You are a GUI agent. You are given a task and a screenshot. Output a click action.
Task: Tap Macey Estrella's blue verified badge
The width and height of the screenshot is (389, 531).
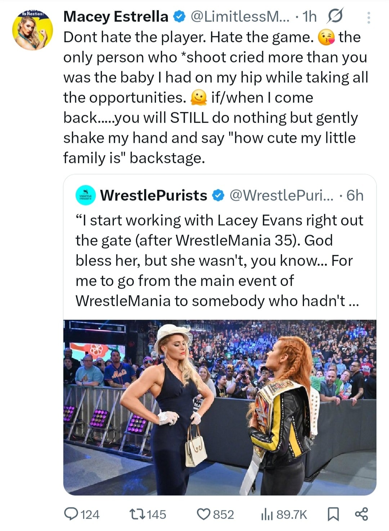click(x=179, y=17)
